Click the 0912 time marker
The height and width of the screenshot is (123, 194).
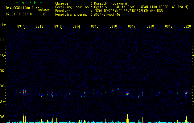click(x=39, y=26)
